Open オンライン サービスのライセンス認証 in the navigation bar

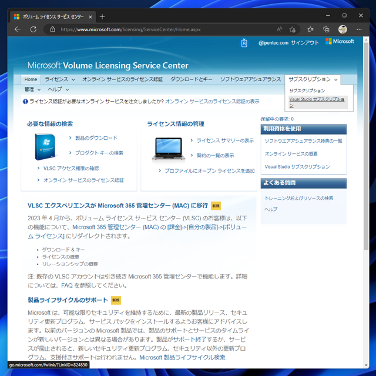coord(123,79)
